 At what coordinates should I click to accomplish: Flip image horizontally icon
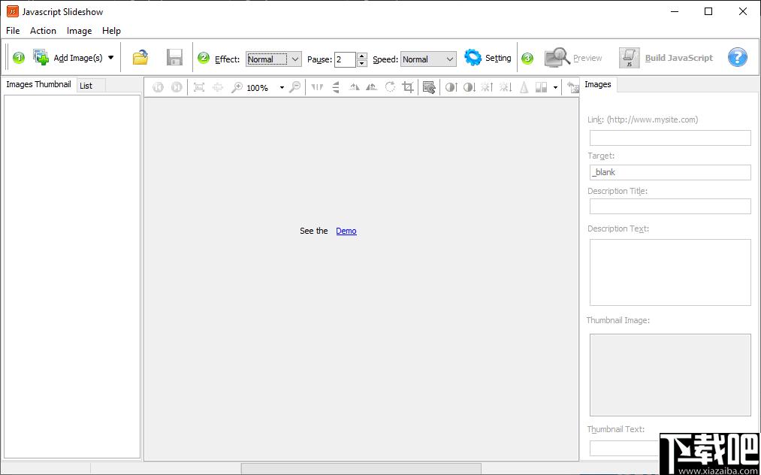[317, 87]
